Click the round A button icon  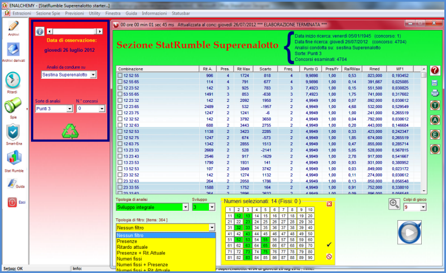coord(435,120)
